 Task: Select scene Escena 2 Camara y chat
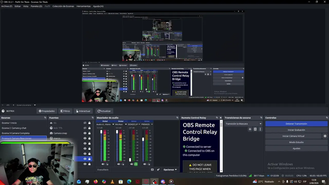tap(24, 128)
